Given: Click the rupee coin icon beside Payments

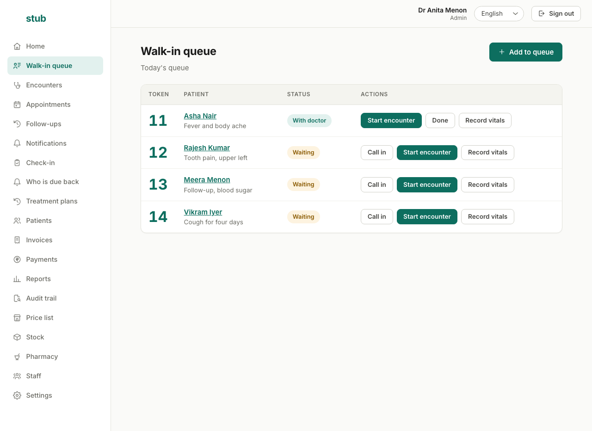Looking at the screenshot, I should point(17,259).
